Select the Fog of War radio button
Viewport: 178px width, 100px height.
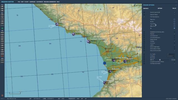click(174, 24)
